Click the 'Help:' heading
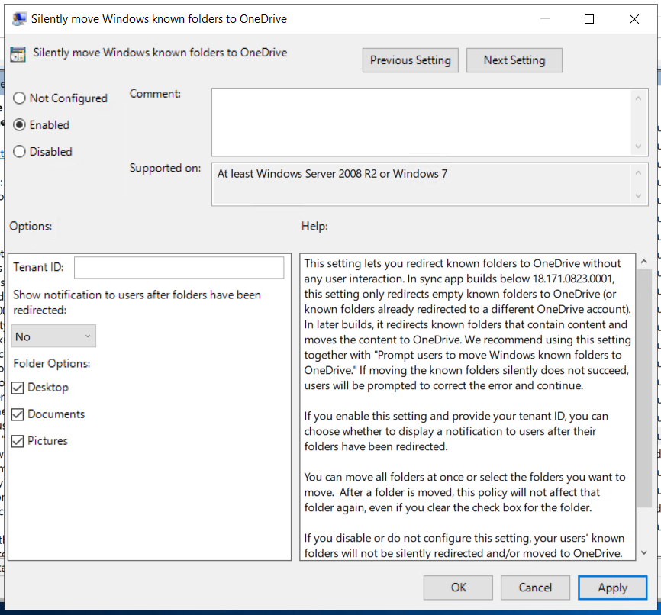Viewport: 661px width, 615px height. [314, 226]
